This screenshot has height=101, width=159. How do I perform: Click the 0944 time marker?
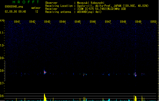[62, 22]
